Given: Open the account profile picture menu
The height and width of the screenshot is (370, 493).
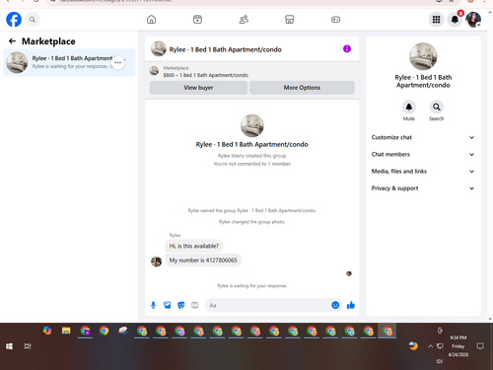Looking at the screenshot, I should coord(473,20).
